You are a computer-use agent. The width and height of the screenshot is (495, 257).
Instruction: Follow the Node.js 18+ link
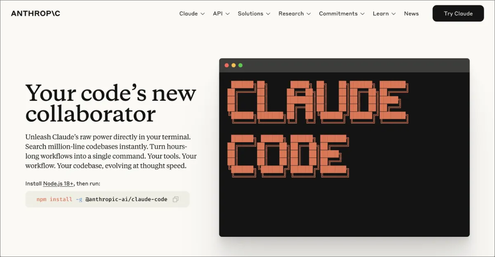click(58, 183)
